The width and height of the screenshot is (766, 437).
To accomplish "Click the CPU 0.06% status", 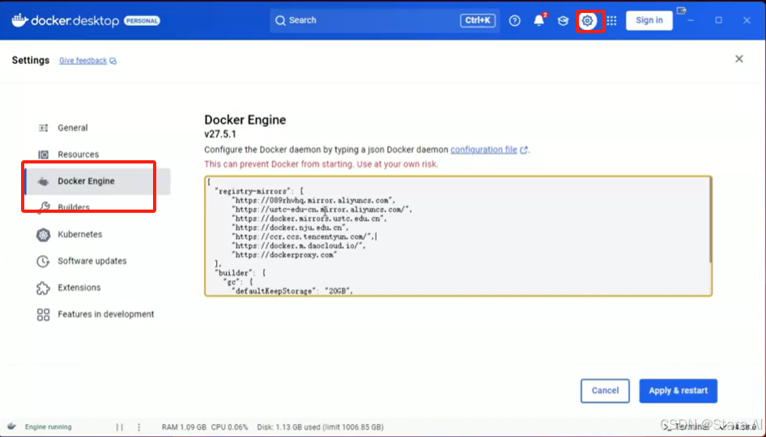I will 230,427.
